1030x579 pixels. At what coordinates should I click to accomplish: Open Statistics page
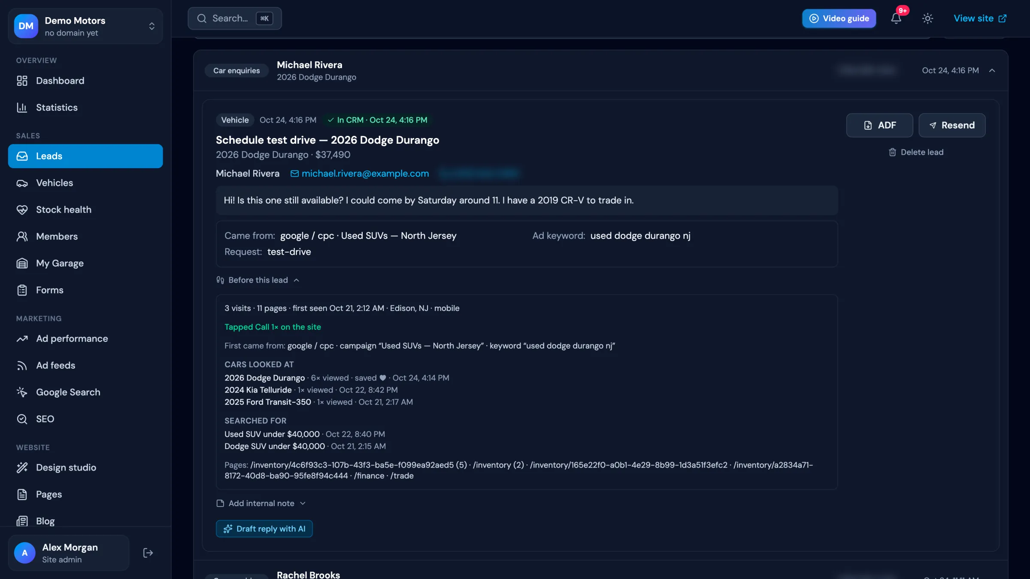click(85, 107)
